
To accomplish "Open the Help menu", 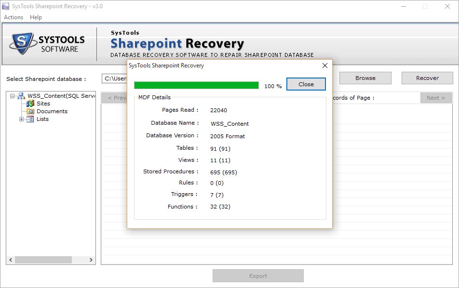I will click(x=36, y=17).
